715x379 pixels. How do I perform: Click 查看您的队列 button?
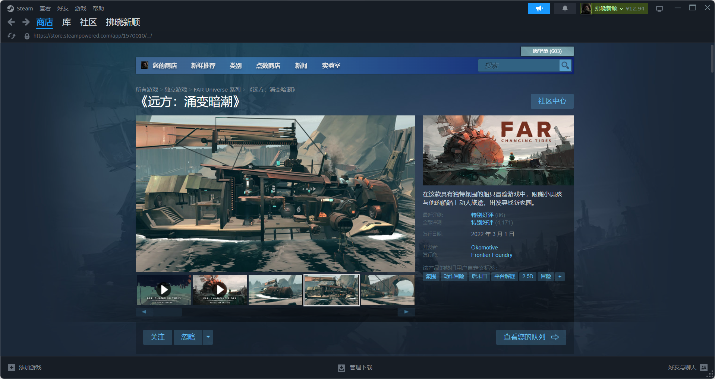(531, 337)
